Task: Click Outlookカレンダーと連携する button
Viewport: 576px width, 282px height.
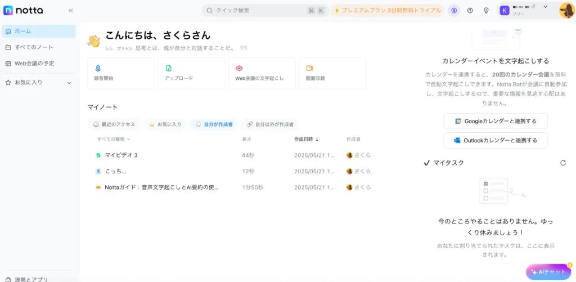Action: 496,141
